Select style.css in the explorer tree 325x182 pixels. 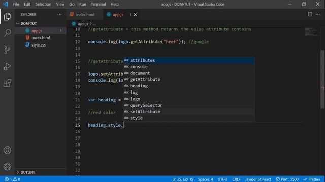coord(41,45)
